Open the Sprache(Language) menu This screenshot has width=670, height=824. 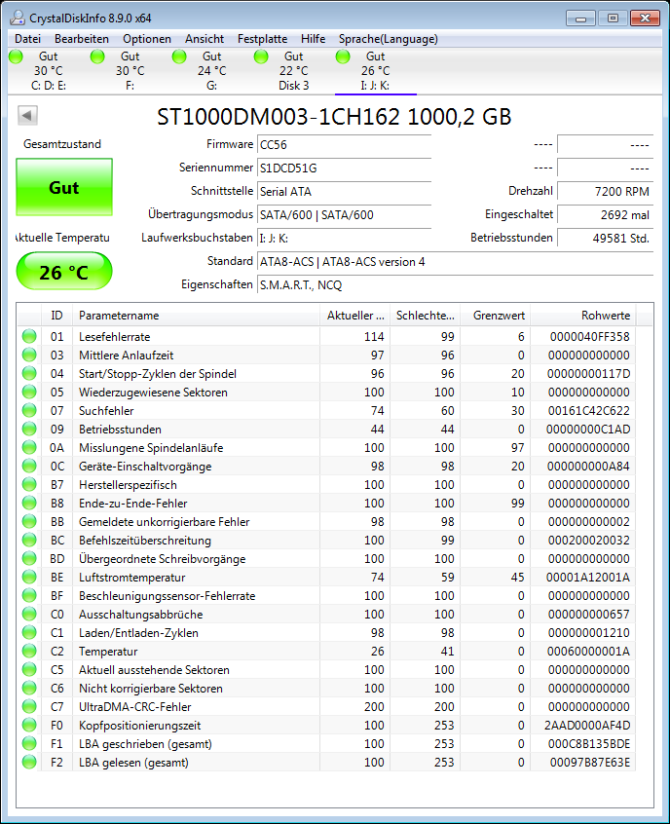[x=388, y=39]
